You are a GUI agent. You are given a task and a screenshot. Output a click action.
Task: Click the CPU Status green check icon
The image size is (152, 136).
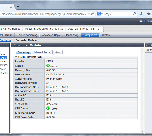[x=48, y=108]
